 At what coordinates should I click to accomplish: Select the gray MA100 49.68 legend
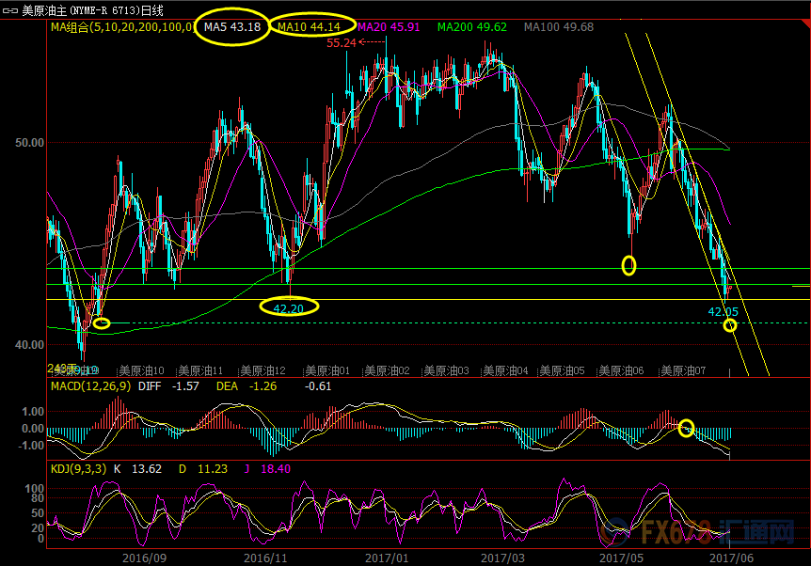point(559,27)
